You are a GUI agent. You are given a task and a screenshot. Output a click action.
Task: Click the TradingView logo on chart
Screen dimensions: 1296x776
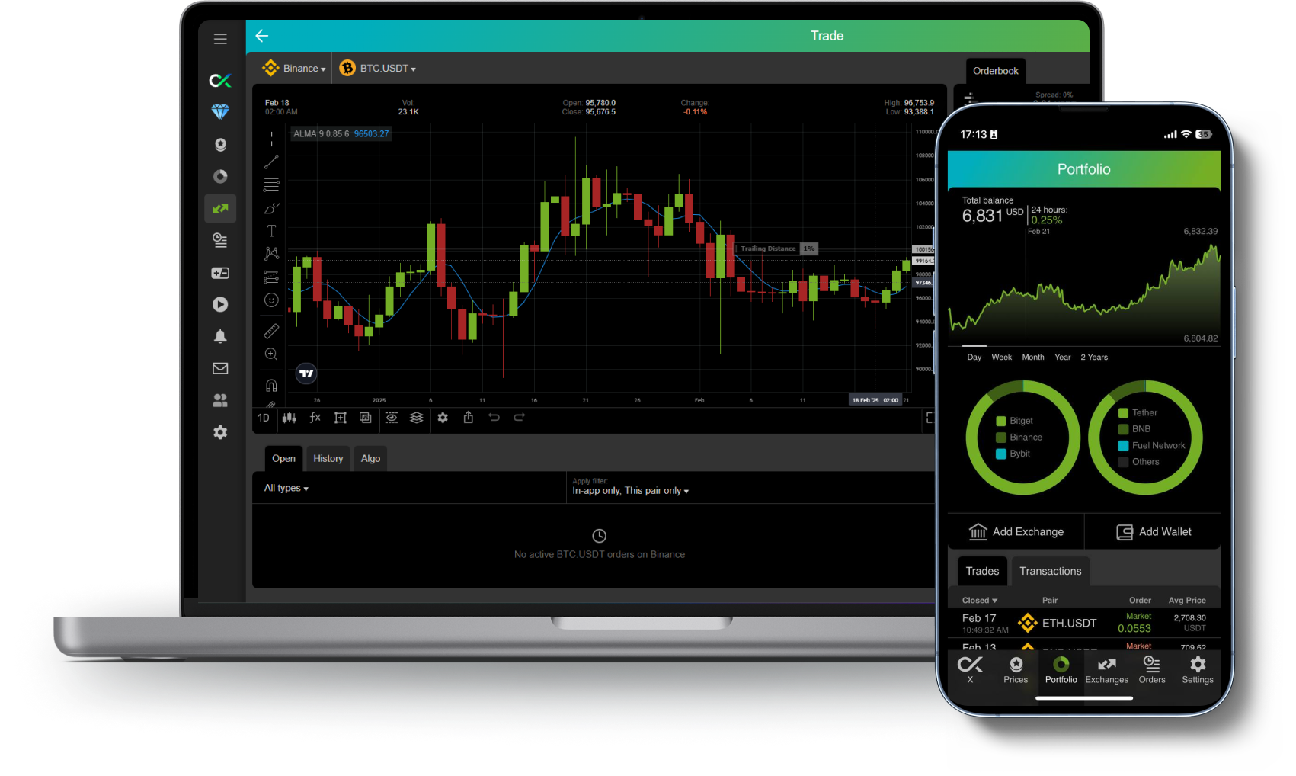pyautogui.click(x=306, y=374)
